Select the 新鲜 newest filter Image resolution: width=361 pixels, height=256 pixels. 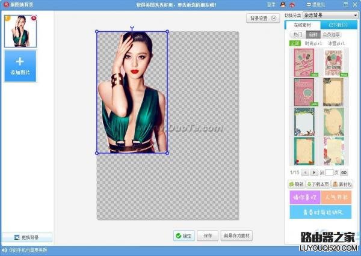[x=313, y=35]
